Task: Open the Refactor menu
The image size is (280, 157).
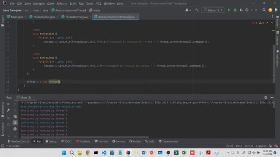Action: point(62,3)
